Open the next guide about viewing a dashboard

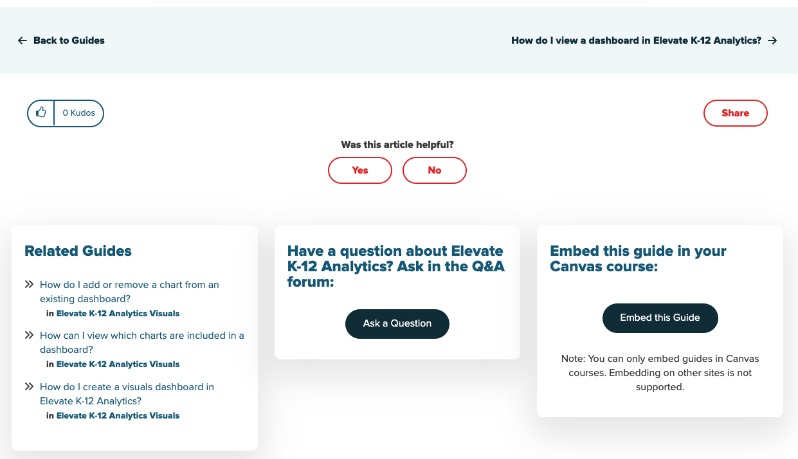(x=637, y=40)
